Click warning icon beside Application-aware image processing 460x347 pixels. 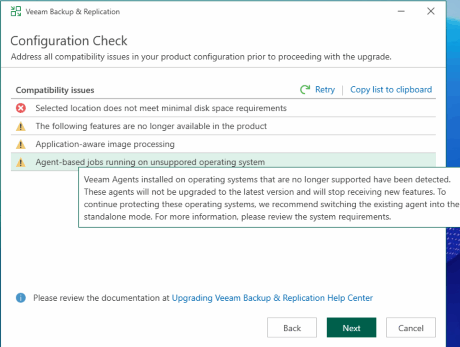[x=21, y=144]
